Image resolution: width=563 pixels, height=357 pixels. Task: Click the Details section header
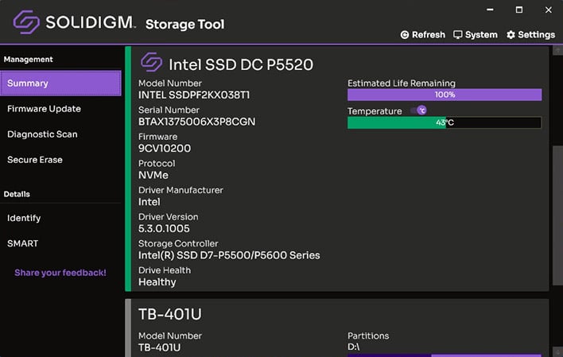coord(17,194)
